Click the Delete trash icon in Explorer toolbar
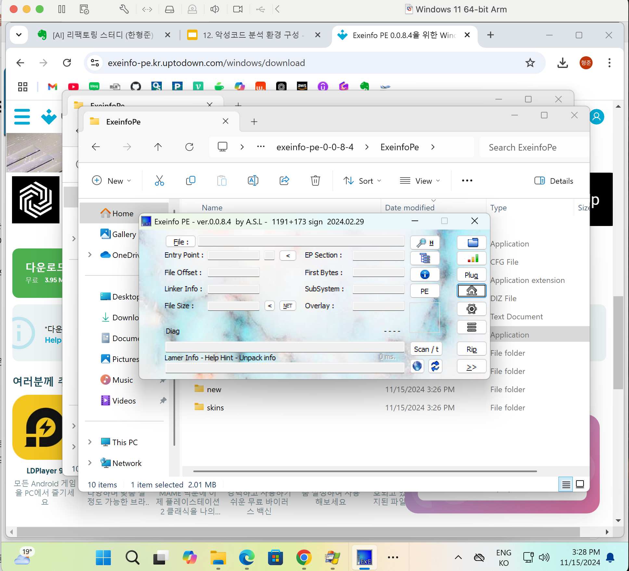The width and height of the screenshot is (629, 571). click(x=315, y=180)
